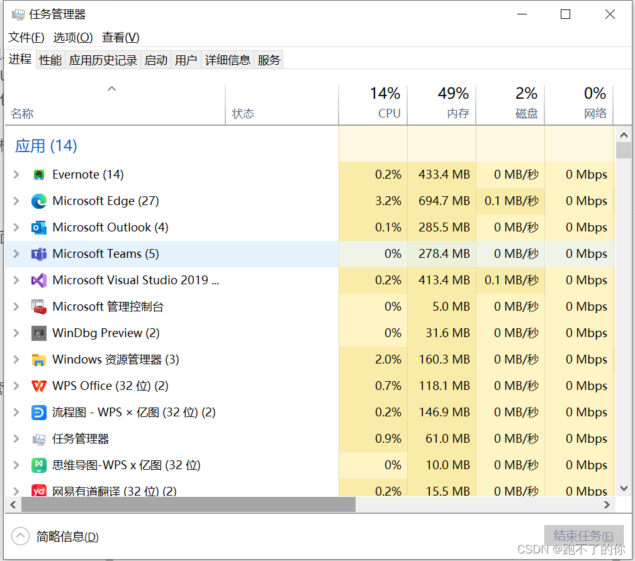
Task: Expand the WinDbg Preview (2) group
Action: (16, 333)
